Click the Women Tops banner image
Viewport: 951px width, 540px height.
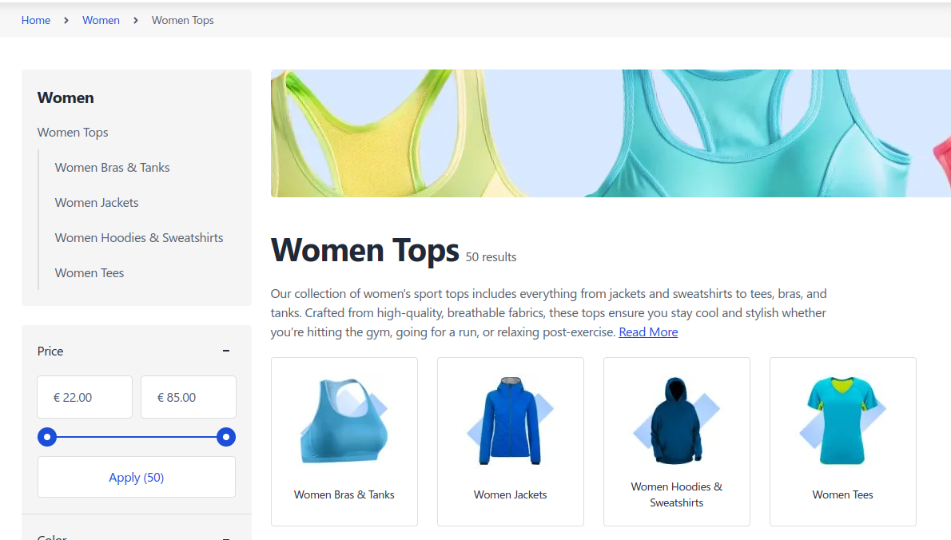tap(611, 133)
